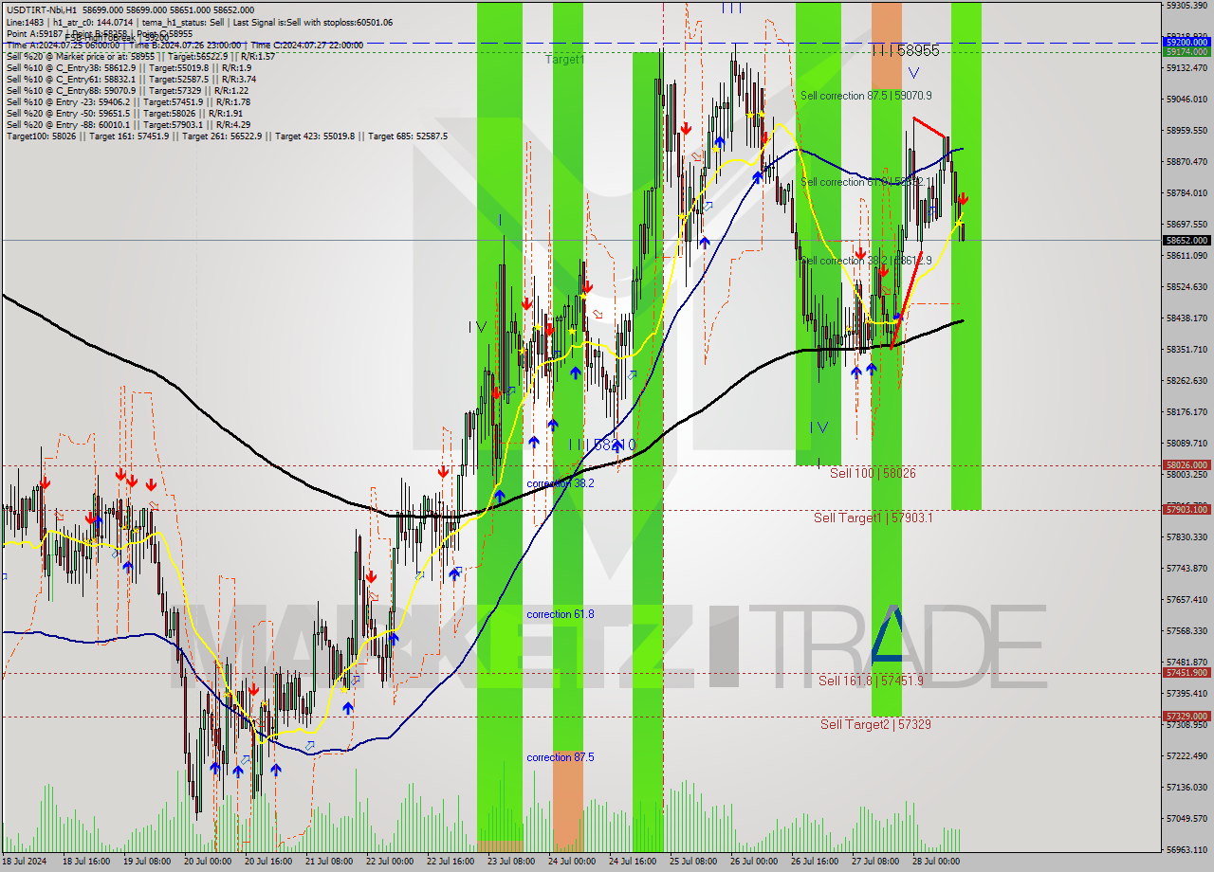
Task: Click the 57222.490 axis price
Action: (x=1186, y=755)
